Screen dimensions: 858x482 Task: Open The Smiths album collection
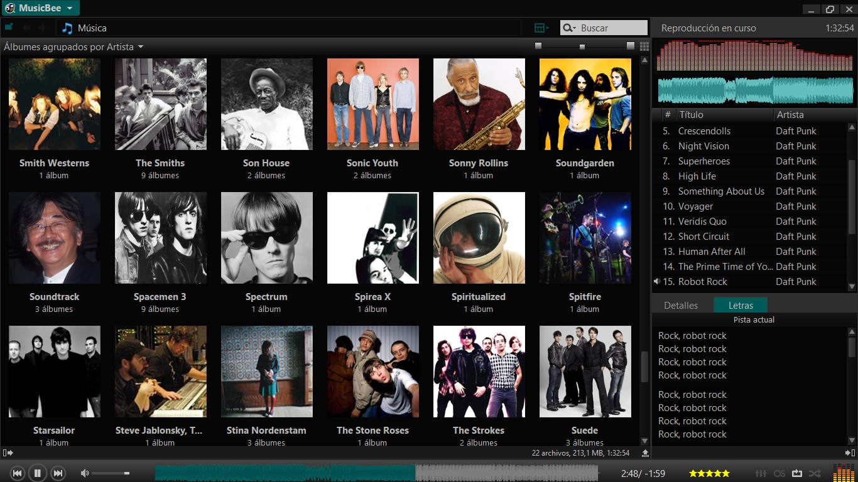click(160, 104)
